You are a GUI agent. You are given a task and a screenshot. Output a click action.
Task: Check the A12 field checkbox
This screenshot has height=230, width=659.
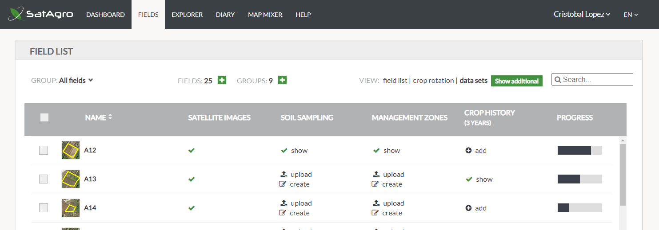coord(44,150)
